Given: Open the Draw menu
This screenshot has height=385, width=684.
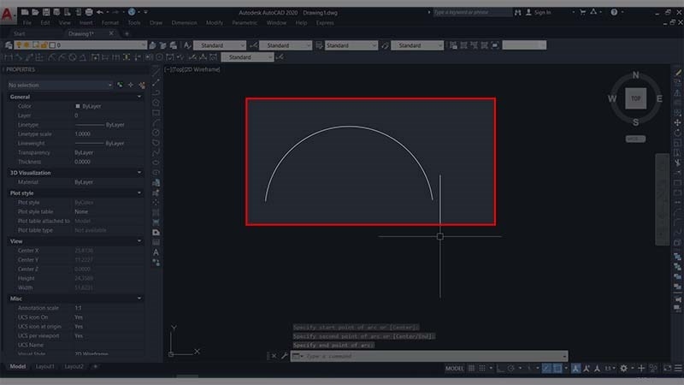Looking at the screenshot, I should [156, 22].
